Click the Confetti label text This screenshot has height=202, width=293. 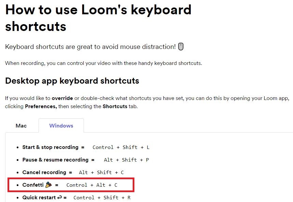pos(33,185)
